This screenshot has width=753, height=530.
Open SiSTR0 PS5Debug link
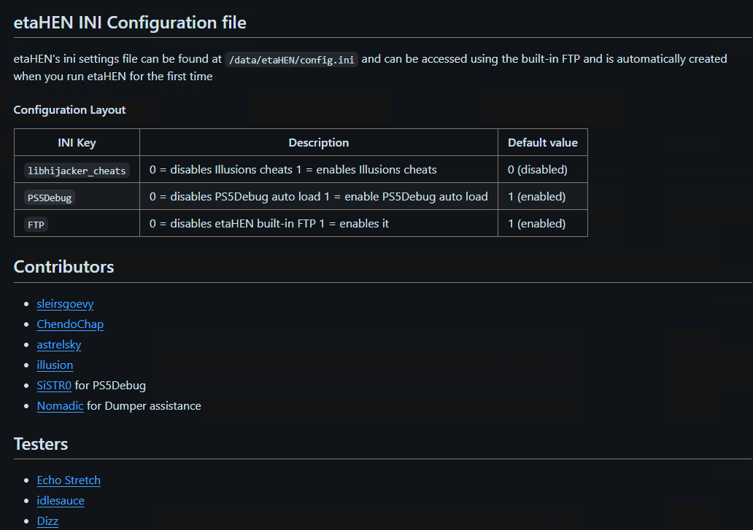pos(54,386)
